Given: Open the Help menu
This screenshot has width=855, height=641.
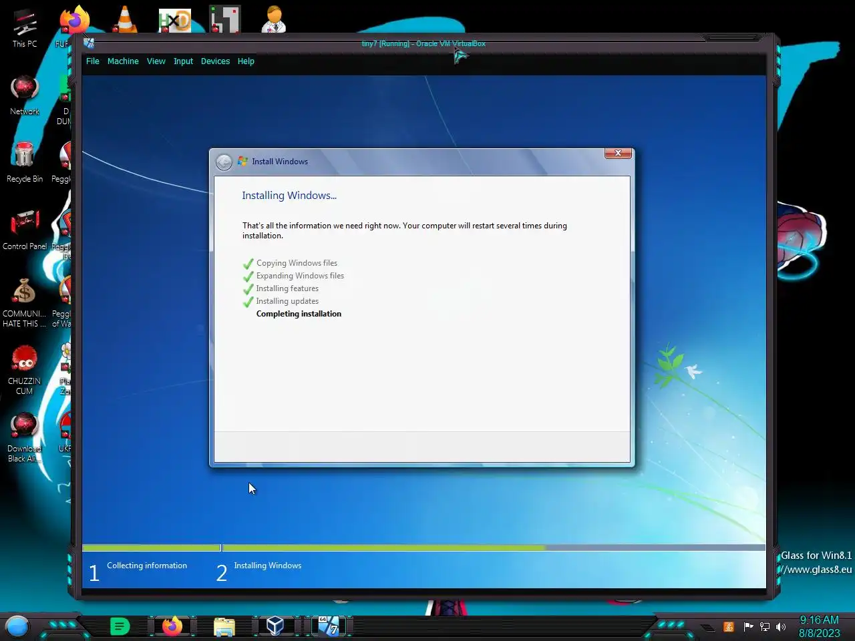Looking at the screenshot, I should tap(246, 61).
